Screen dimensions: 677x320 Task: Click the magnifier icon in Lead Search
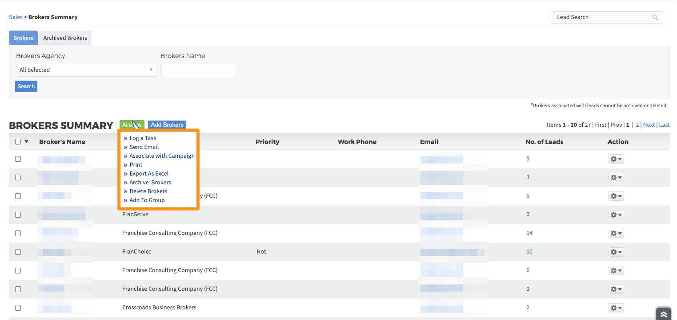click(655, 17)
